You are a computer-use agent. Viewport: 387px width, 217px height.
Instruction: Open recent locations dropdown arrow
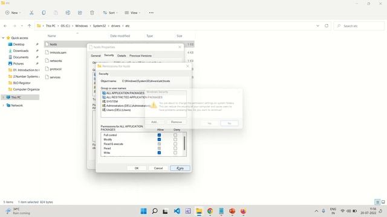click(22, 26)
